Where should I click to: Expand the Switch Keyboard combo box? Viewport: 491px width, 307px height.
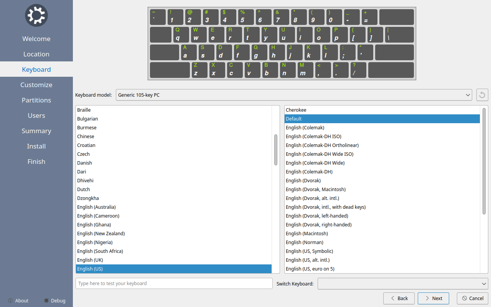[403, 284]
